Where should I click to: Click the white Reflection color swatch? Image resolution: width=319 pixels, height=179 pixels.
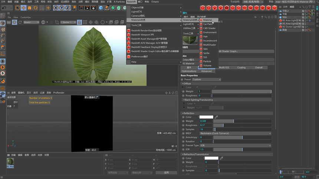point(206,117)
